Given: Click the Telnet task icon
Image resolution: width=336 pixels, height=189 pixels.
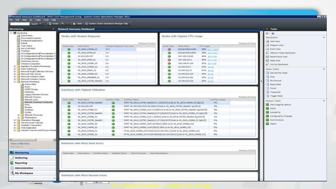Looking at the screenshot, I should pyautogui.click(x=267, y=88).
